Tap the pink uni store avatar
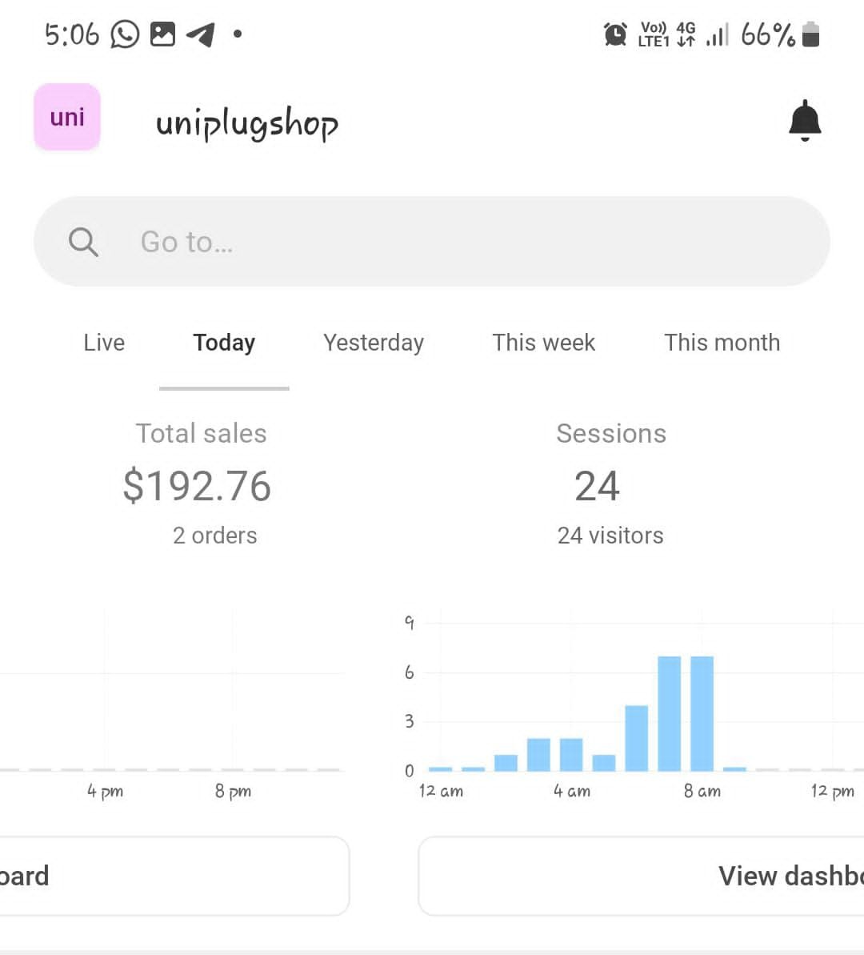Screen dimensions: 864x955 pos(67,117)
